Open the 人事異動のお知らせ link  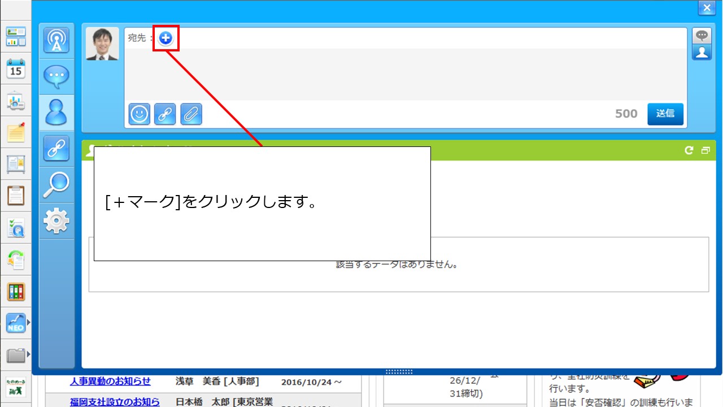(110, 382)
